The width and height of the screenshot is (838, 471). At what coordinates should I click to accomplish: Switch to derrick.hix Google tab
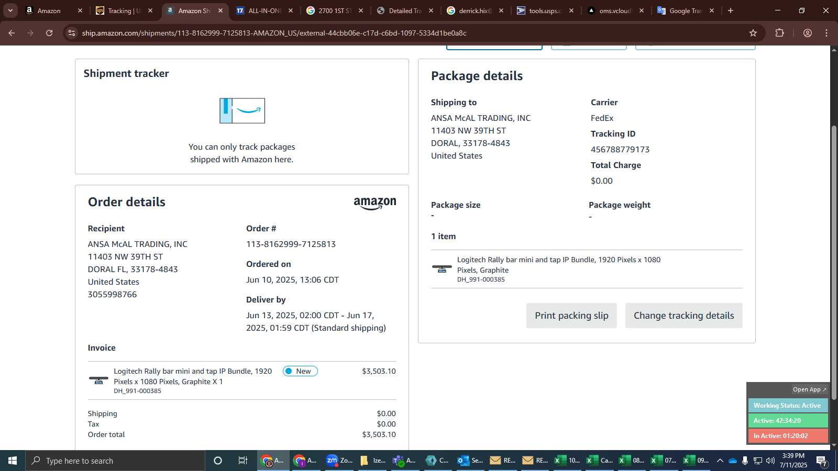pyautogui.click(x=475, y=10)
